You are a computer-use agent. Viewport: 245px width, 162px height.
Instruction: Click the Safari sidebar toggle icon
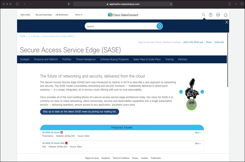(x=17, y=4)
